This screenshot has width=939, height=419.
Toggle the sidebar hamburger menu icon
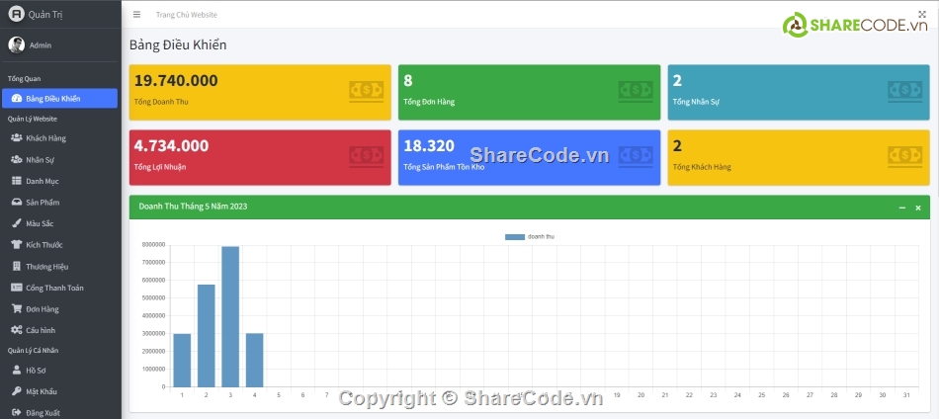coord(136,15)
